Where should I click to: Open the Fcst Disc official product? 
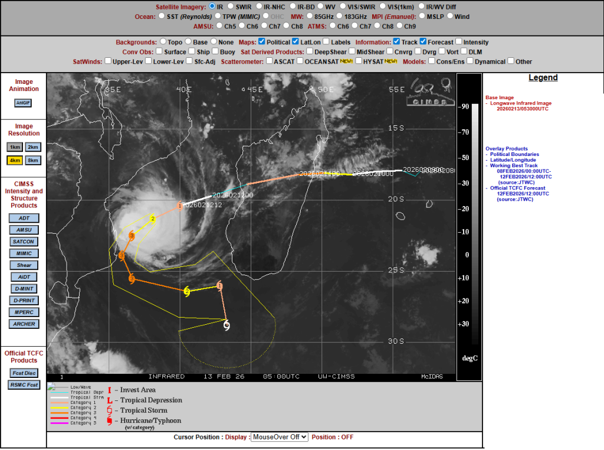click(x=24, y=373)
